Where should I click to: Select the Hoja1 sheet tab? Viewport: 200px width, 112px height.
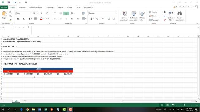pyautogui.click(x=16, y=101)
